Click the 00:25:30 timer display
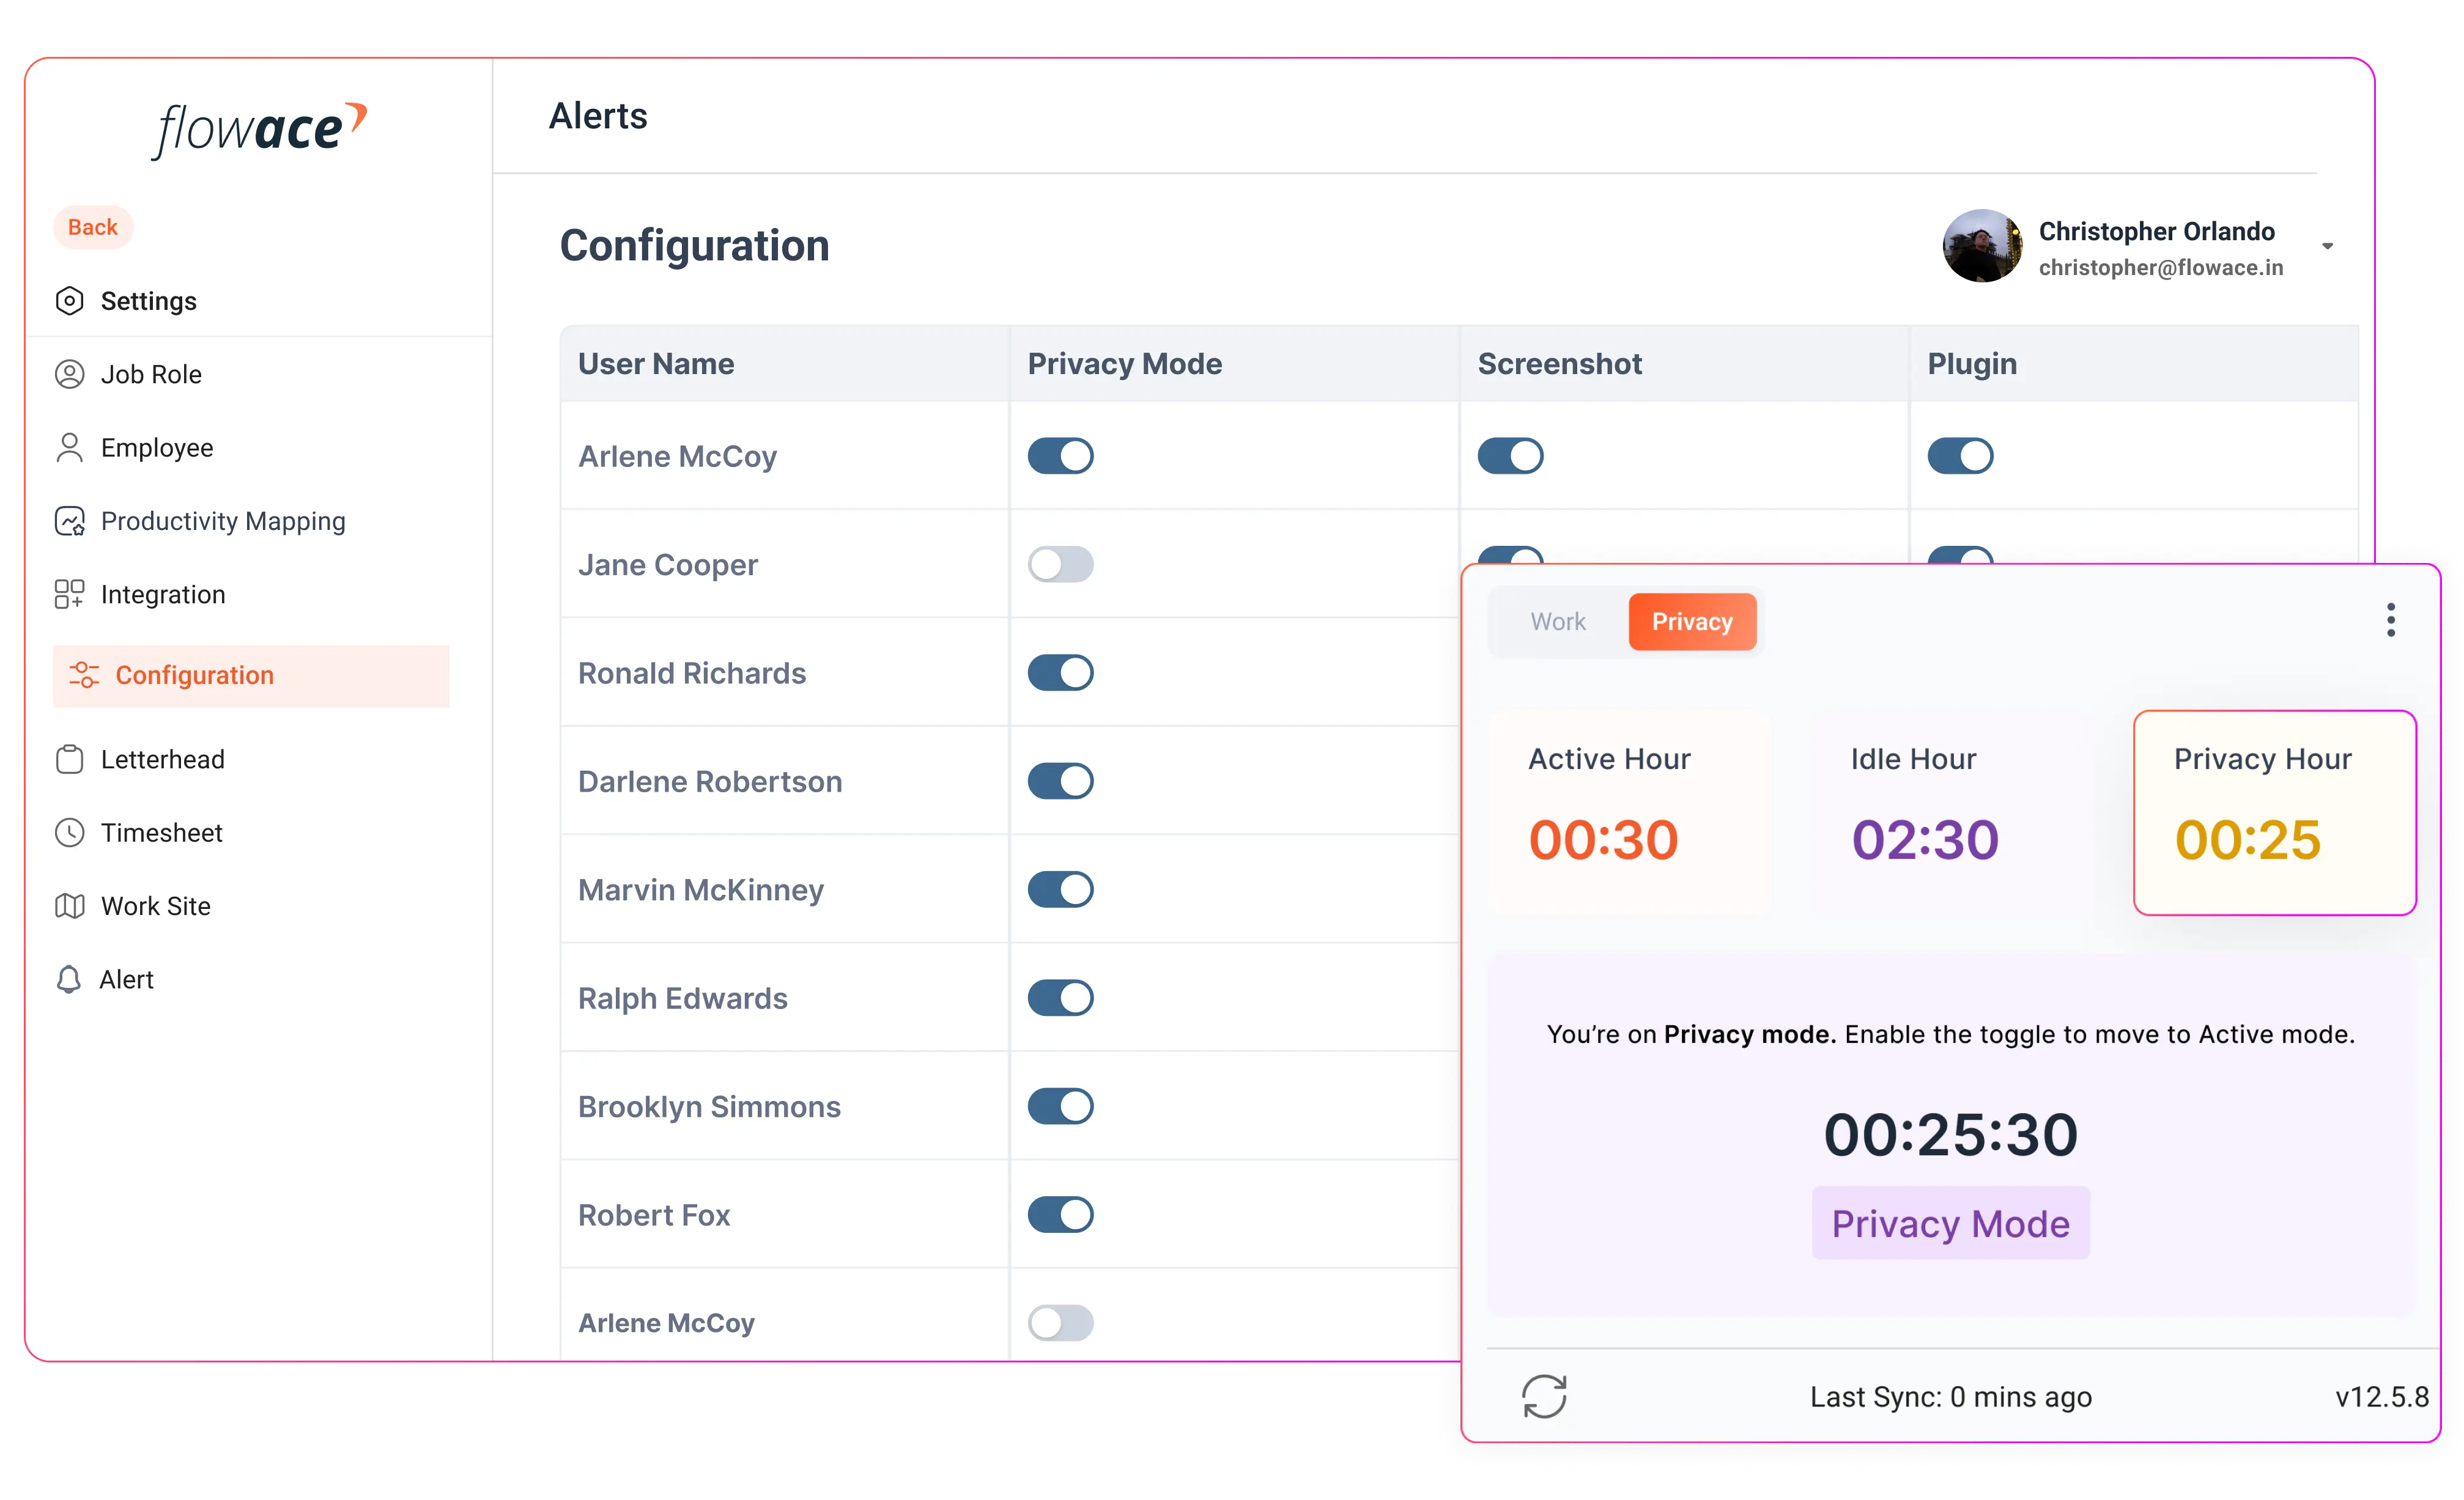Screen dimensions: 2464x1500 [x=1950, y=1134]
